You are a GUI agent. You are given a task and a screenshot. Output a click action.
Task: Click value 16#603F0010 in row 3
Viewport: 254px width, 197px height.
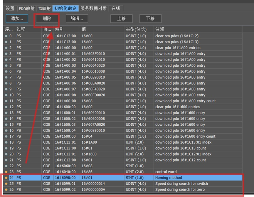click(x=93, y=54)
